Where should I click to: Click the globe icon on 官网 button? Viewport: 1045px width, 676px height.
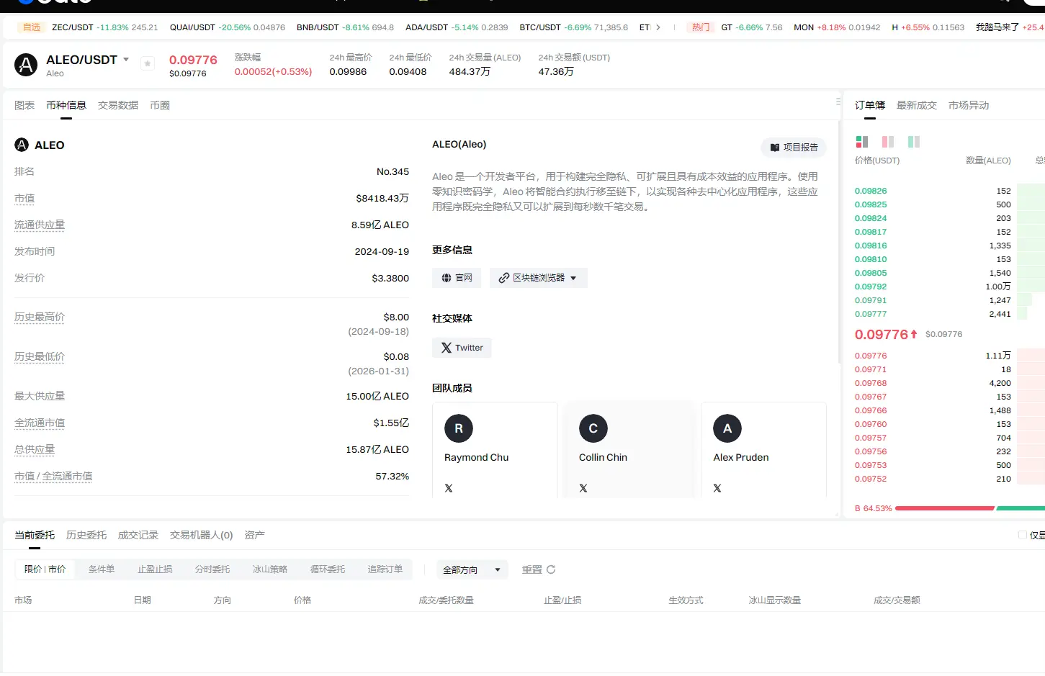(447, 278)
